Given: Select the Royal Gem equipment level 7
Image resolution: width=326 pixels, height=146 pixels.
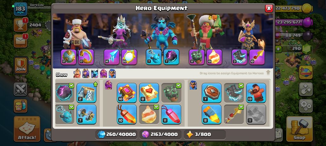Looking at the screenshot, I should (x=212, y=93).
